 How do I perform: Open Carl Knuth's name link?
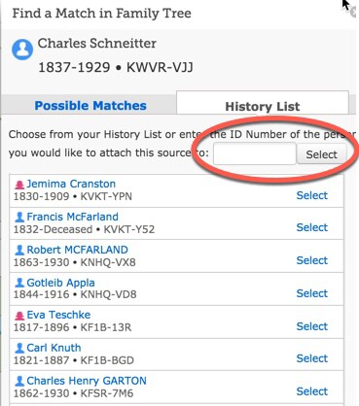[x=54, y=348]
